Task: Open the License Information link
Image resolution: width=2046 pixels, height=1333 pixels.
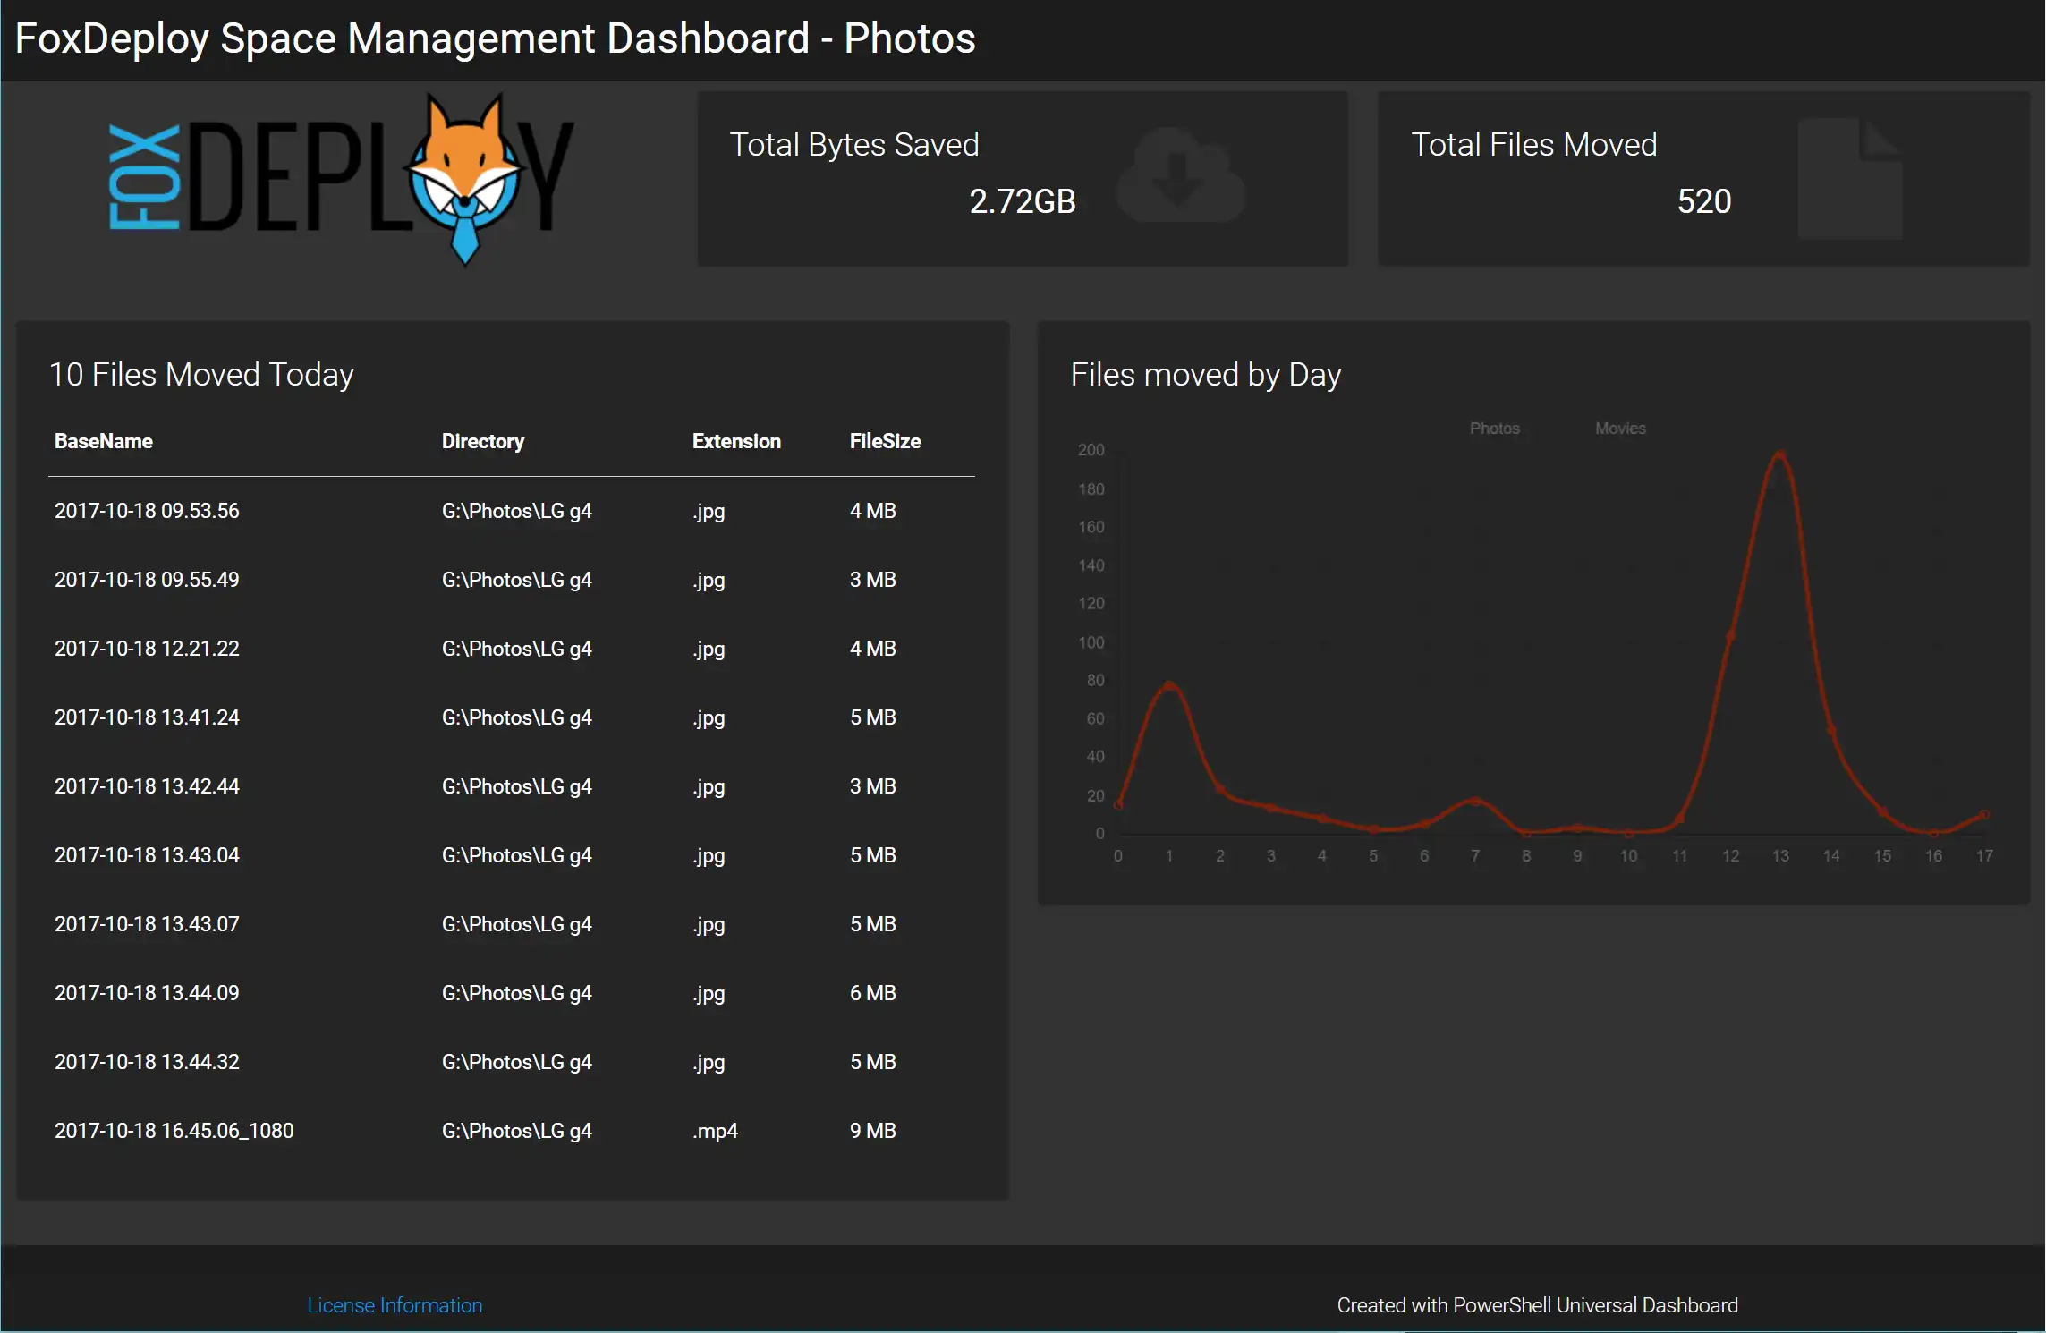Action: [x=395, y=1305]
